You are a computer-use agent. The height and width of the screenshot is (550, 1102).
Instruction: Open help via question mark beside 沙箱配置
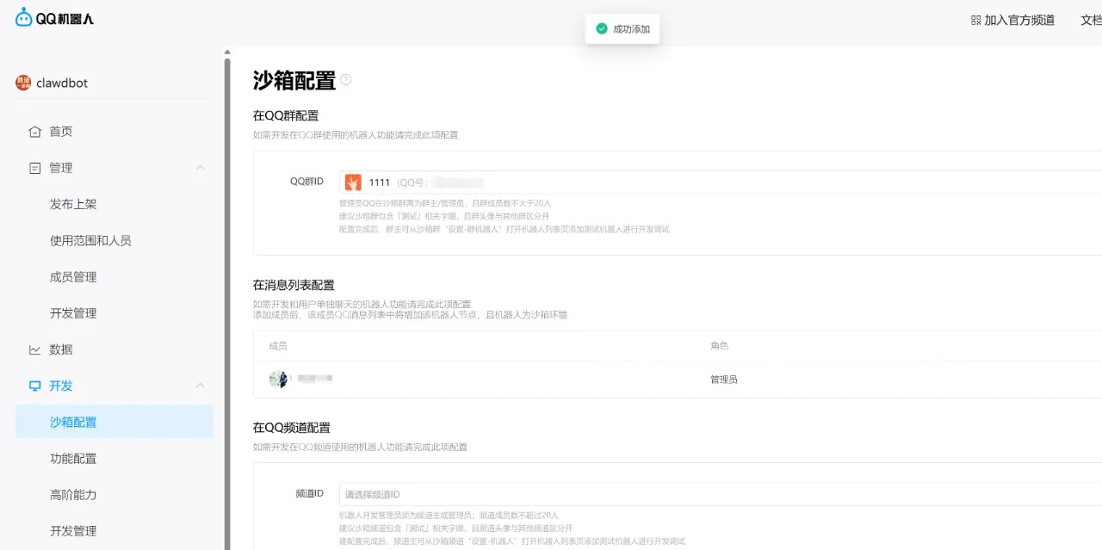click(x=345, y=78)
